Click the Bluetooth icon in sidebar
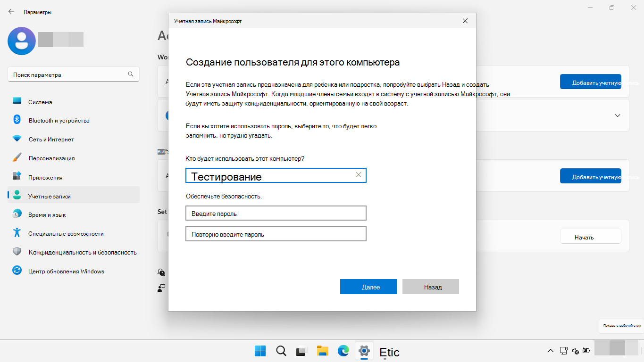Screen dimensions: 644x362 (x=17, y=119)
